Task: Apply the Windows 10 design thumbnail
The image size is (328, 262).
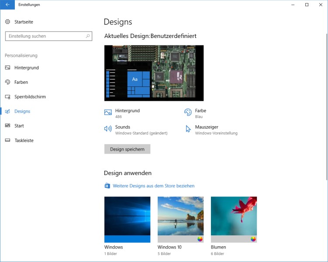Action: click(x=180, y=219)
